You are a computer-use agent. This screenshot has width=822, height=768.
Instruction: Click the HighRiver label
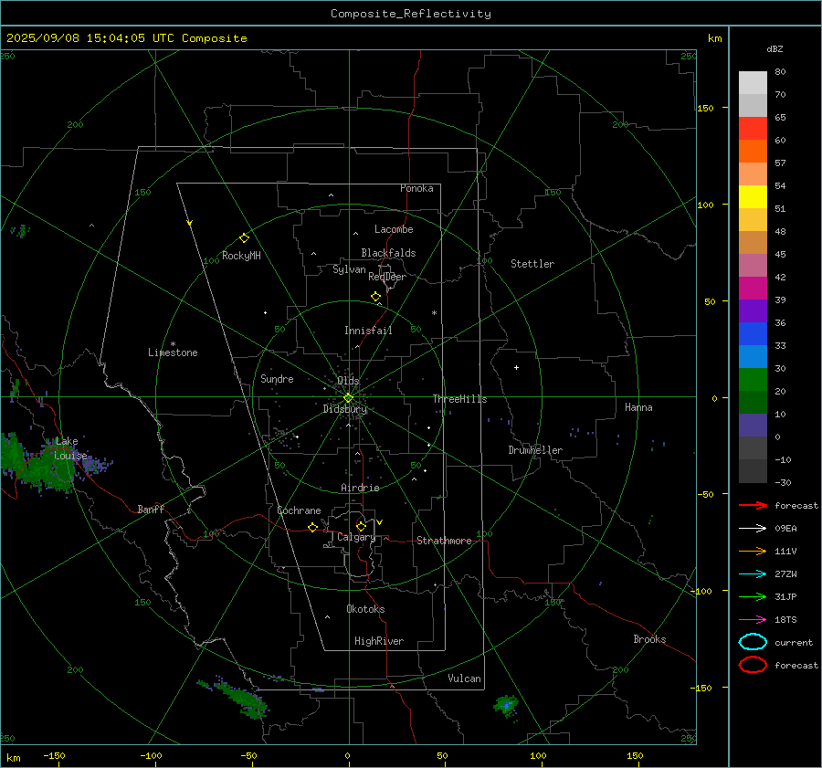tap(379, 641)
